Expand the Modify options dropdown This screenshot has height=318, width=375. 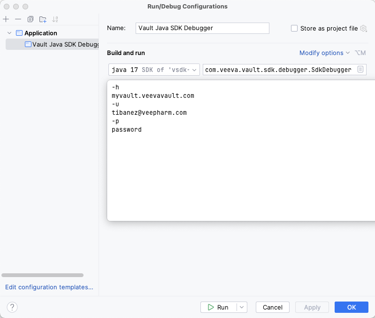point(325,53)
